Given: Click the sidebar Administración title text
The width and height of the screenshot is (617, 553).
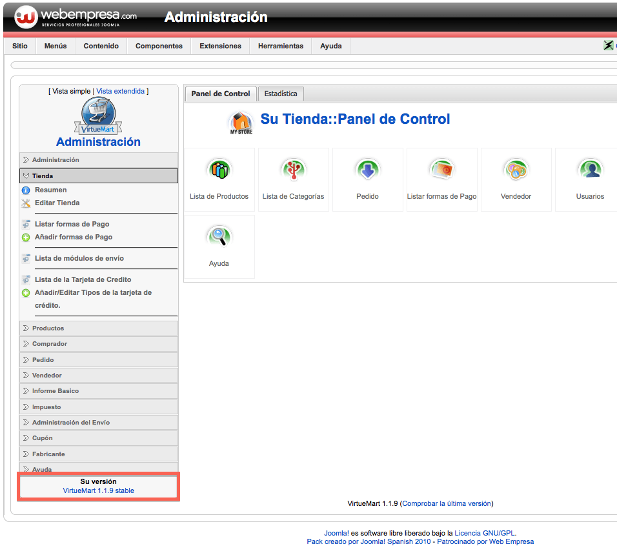Looking at the screenshot, I should point(98,142).
